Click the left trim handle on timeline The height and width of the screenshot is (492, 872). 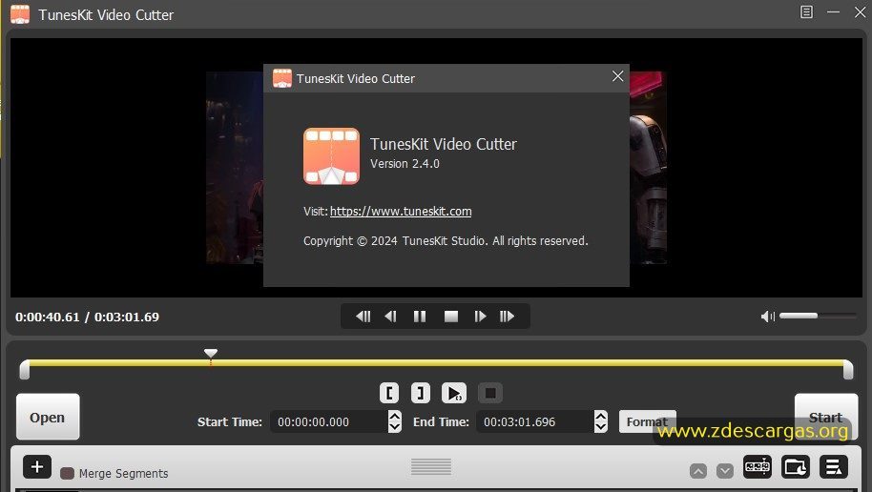pos(25,369)
